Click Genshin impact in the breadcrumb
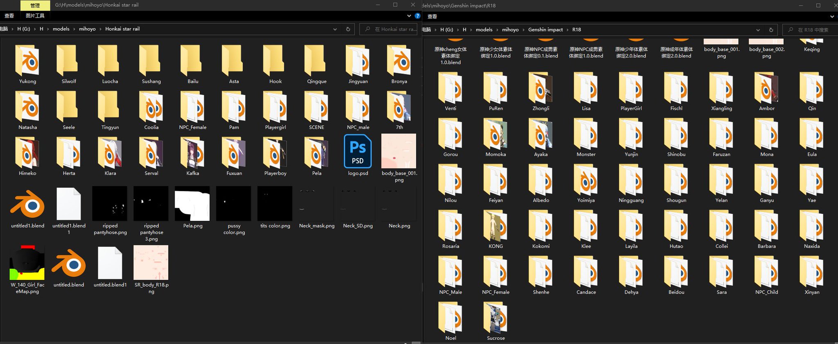The height and width of the screenshot is (344, 838). click(x=545, y=30)
